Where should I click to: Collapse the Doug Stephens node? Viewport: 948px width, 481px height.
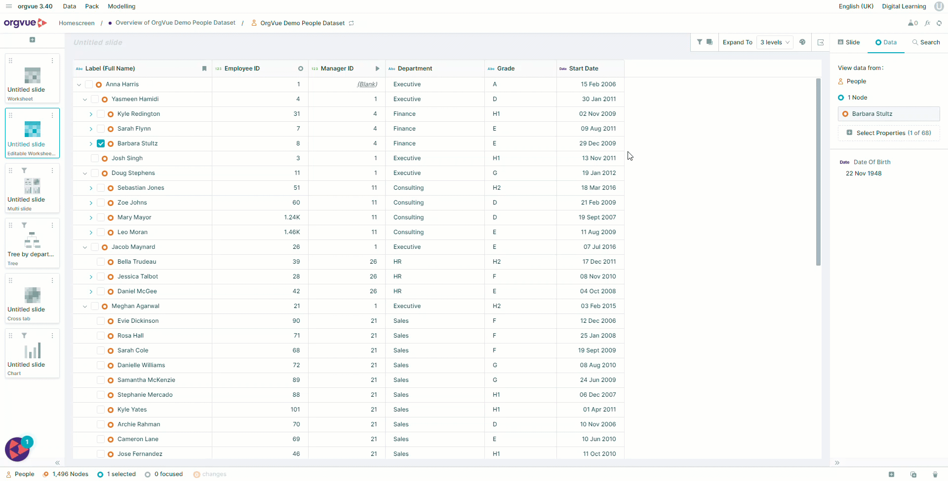(85, 173)
